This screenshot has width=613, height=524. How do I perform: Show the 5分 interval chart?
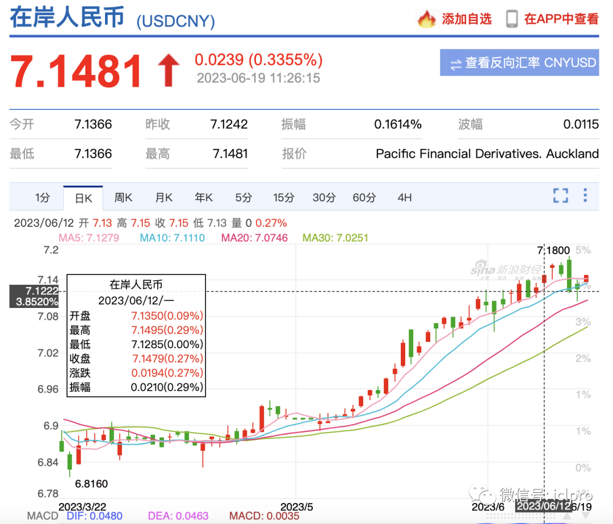click(x=243, y=198)
